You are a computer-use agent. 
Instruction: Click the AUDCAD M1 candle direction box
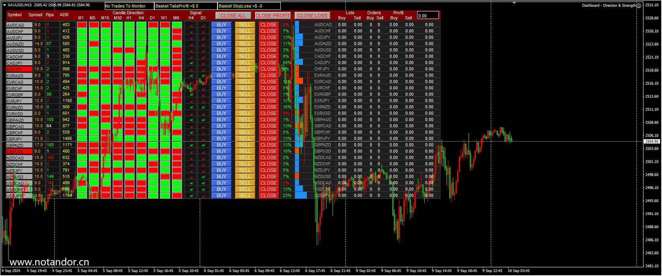coord(82,25)
